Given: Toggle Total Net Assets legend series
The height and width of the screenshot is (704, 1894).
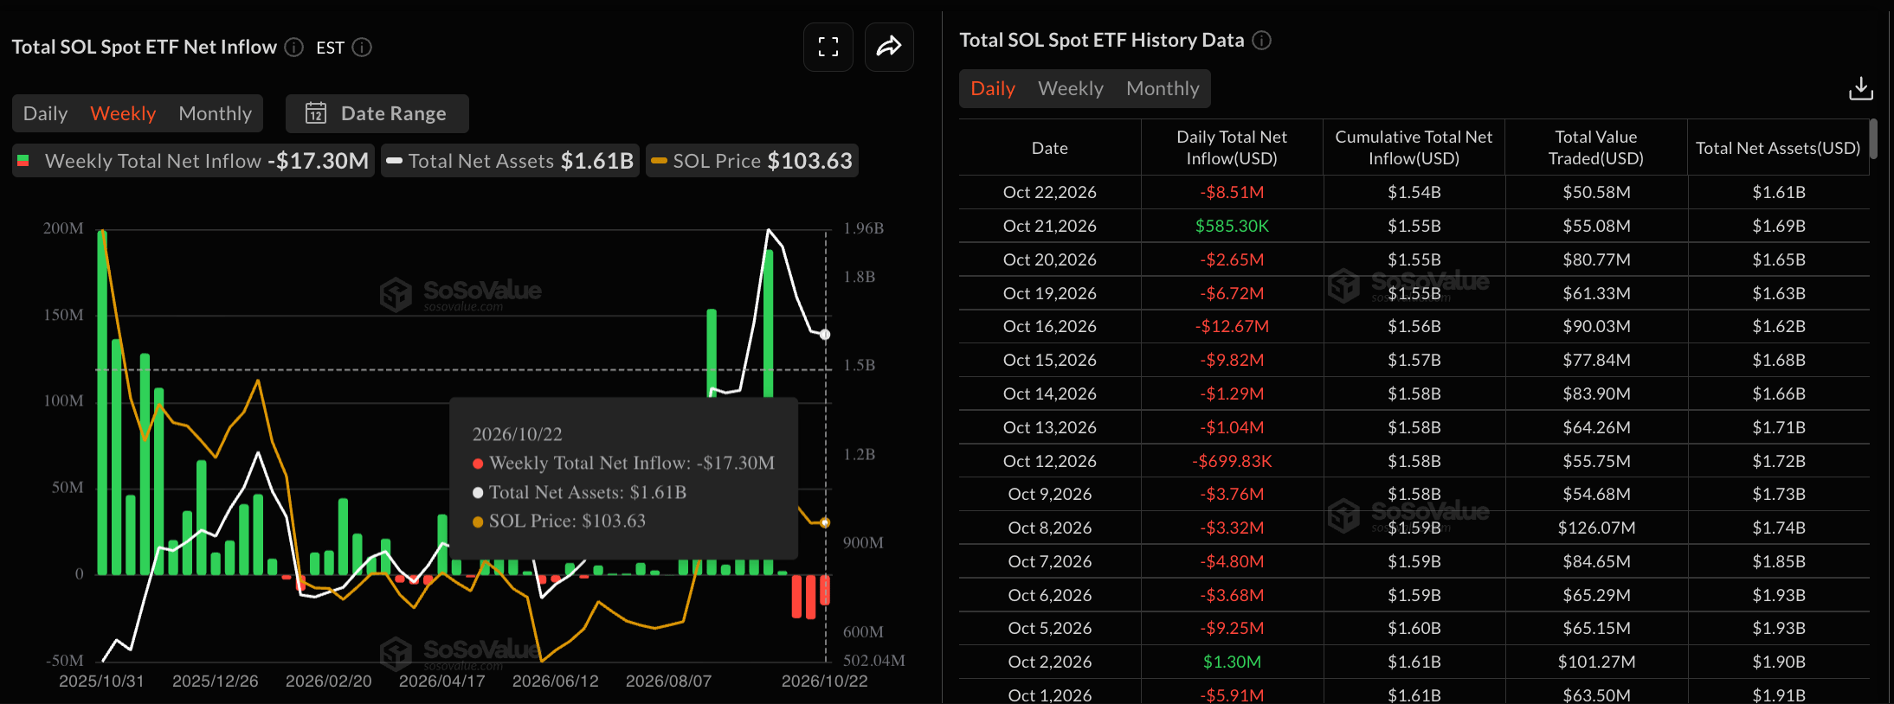Looking at the screenshot, I should [510, 161].
